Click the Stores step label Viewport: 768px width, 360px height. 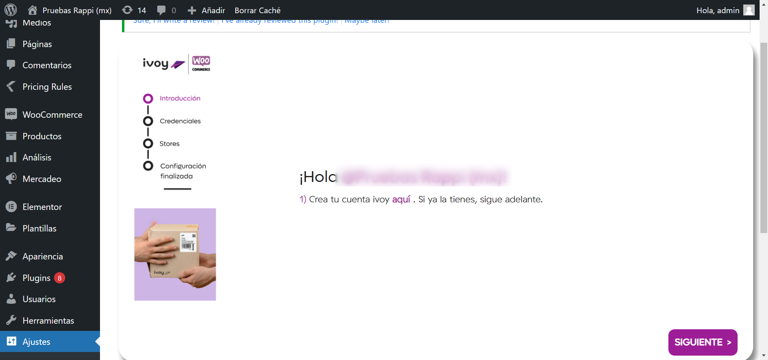(170, 144)
